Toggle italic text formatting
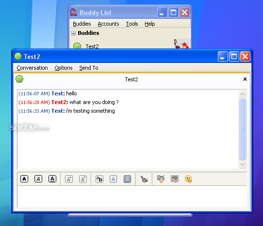 click(38, 179)
